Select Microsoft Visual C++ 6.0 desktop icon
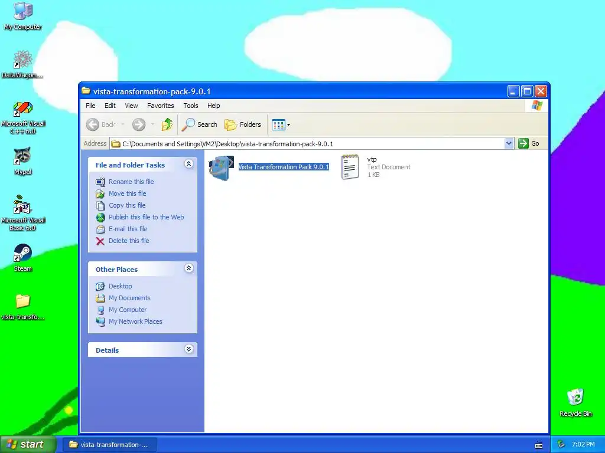This screenshot has width=605, height=453. (x=23, y=109)
